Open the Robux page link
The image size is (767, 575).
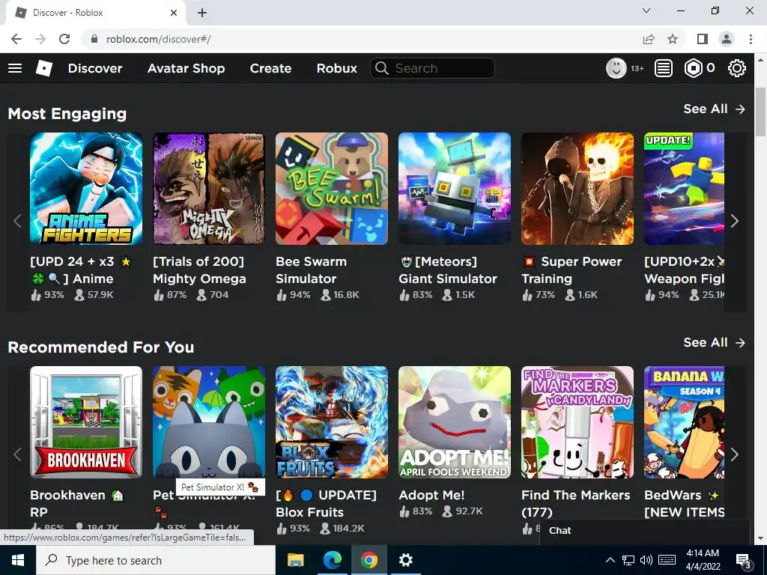click(x=336, y=68)
